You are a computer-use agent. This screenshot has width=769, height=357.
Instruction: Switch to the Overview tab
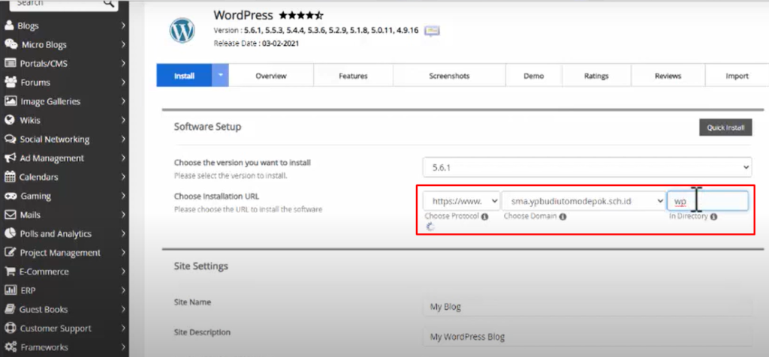coord(271,76)
